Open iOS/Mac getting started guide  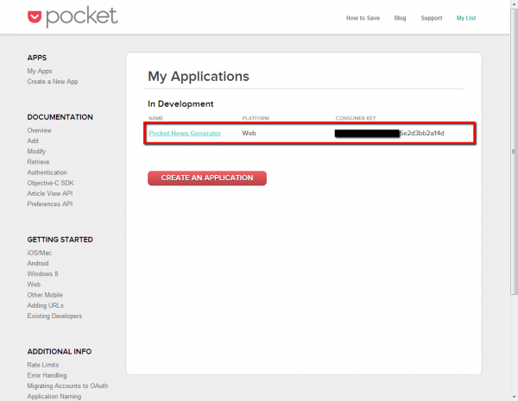[40, 254]
